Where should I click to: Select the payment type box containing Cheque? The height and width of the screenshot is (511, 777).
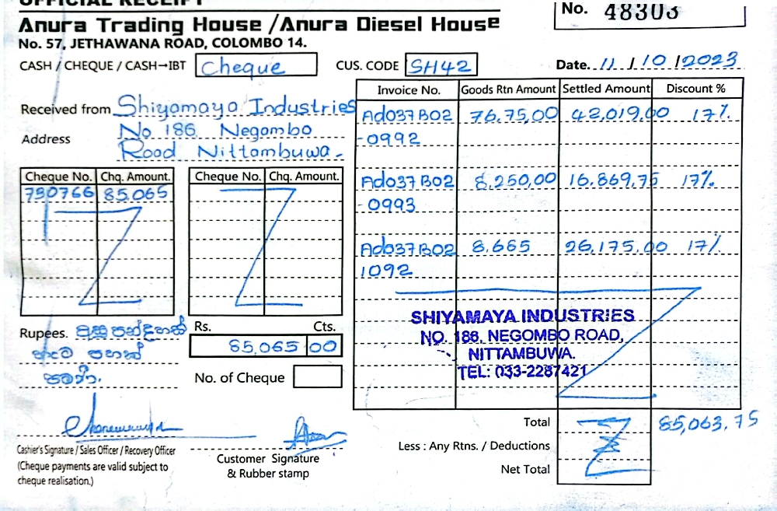click(256, 65)
